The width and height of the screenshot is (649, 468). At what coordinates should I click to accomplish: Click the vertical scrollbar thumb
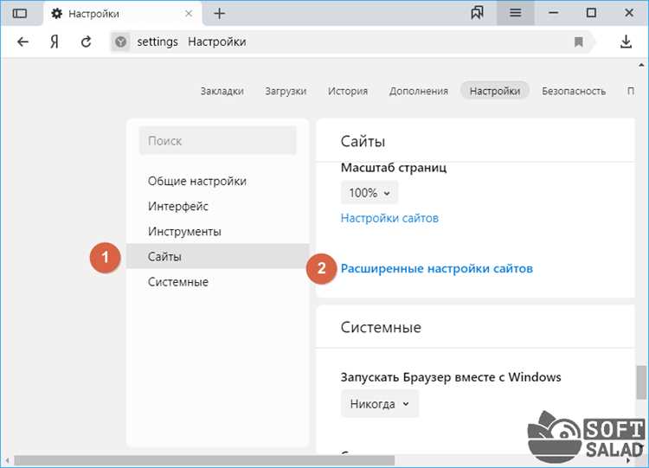point(641,381)
